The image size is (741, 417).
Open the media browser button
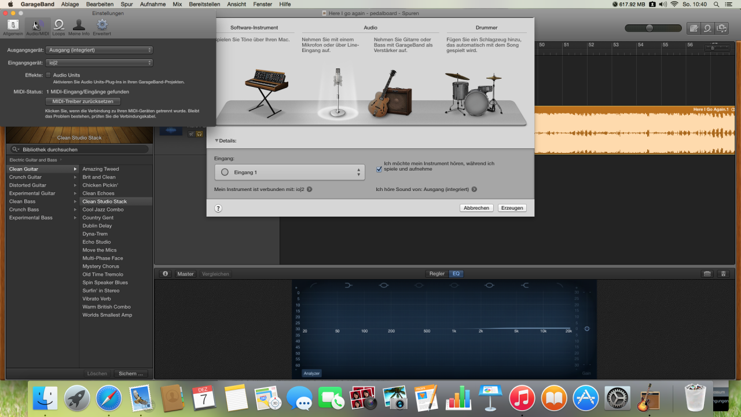721,28
